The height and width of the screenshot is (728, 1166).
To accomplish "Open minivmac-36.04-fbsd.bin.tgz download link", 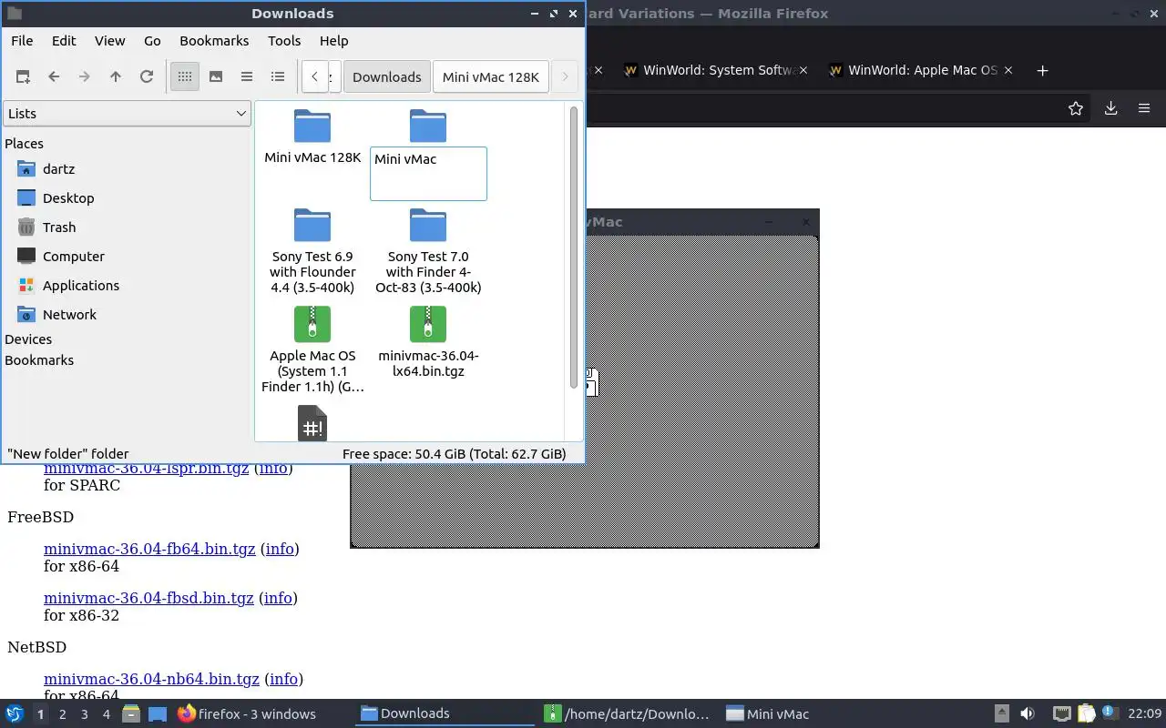I will click(148, 598).
